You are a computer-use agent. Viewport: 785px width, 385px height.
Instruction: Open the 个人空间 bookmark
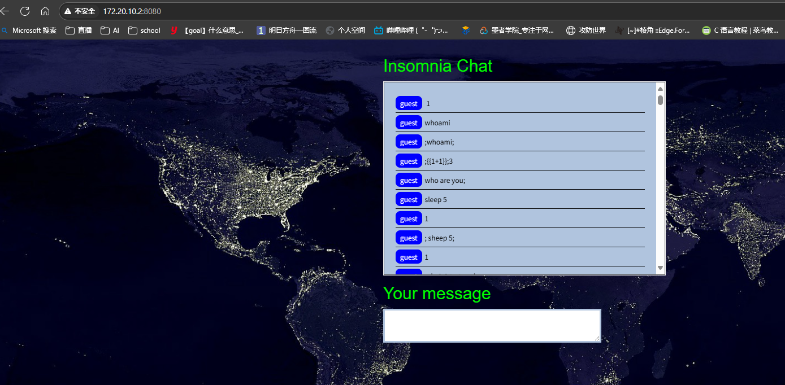coord(345,30)
